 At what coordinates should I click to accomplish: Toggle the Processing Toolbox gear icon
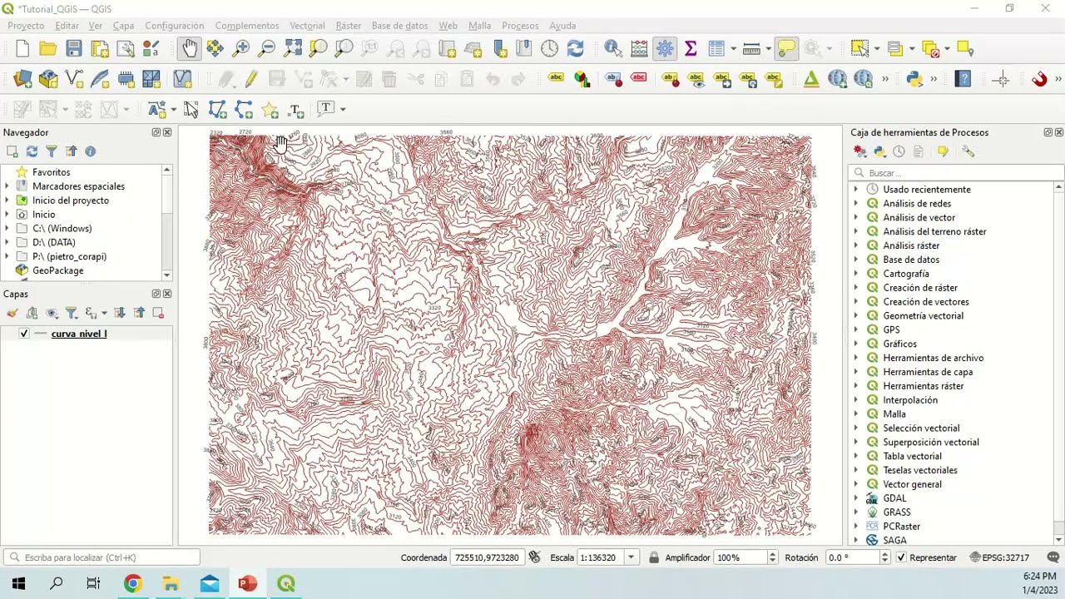[665, 49]
